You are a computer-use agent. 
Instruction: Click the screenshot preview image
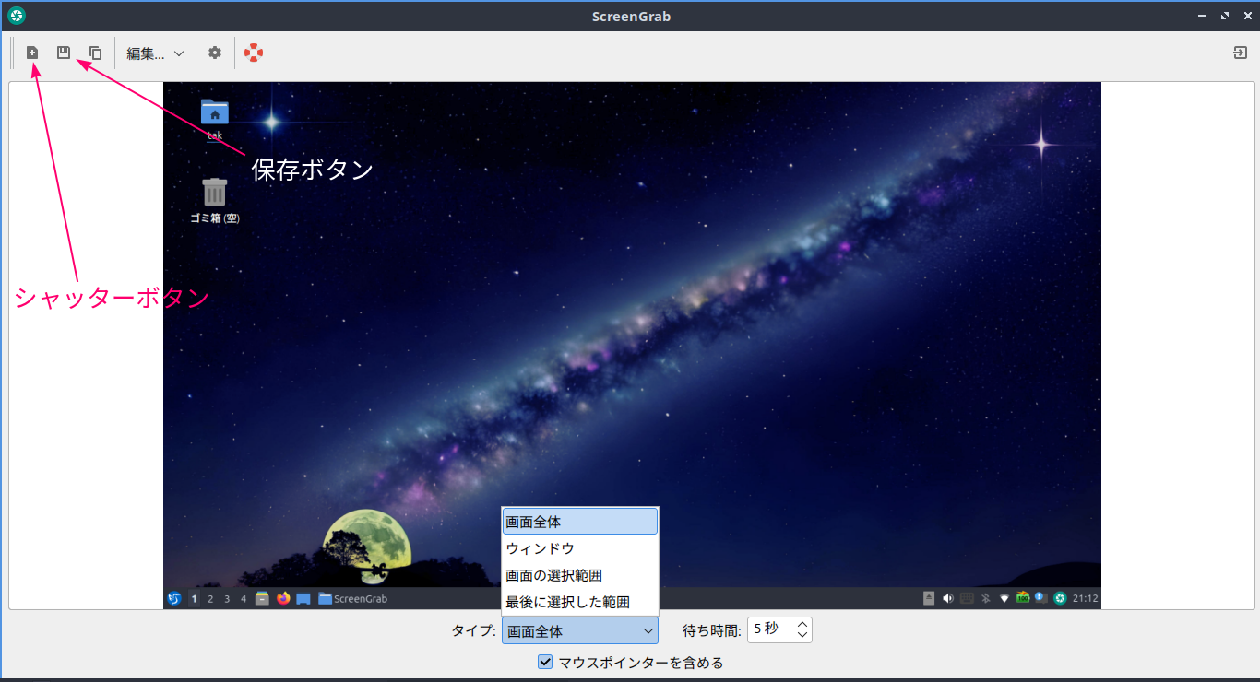tap(632, 323)
